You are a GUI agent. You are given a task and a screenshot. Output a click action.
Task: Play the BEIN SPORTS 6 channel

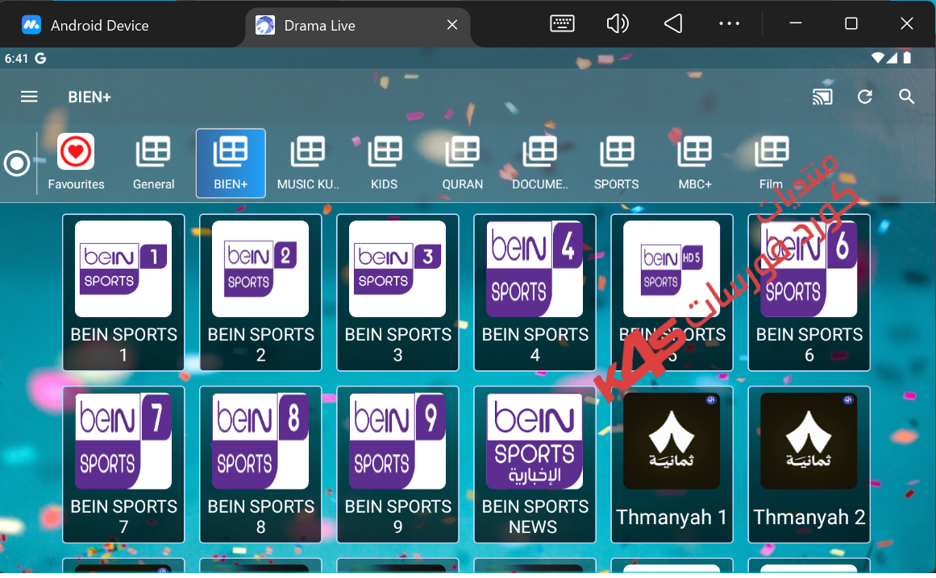tap(809, 292)
